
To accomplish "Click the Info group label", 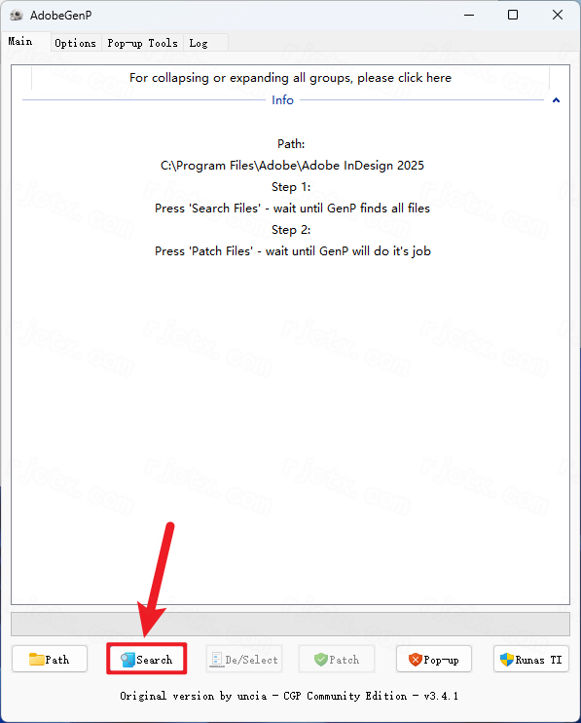I will point(282,100).
